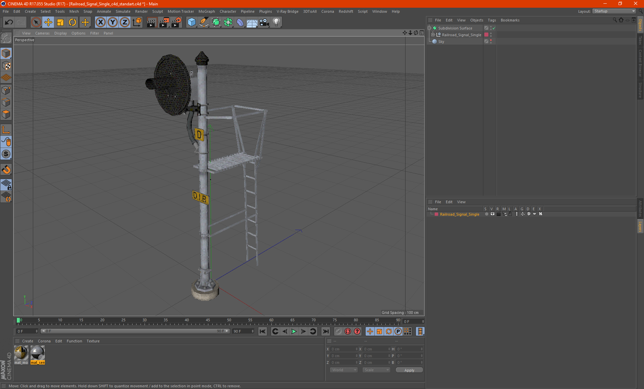Screen dimensions: 644x389
Task: Select the Sky object
Action: [441, 42]
